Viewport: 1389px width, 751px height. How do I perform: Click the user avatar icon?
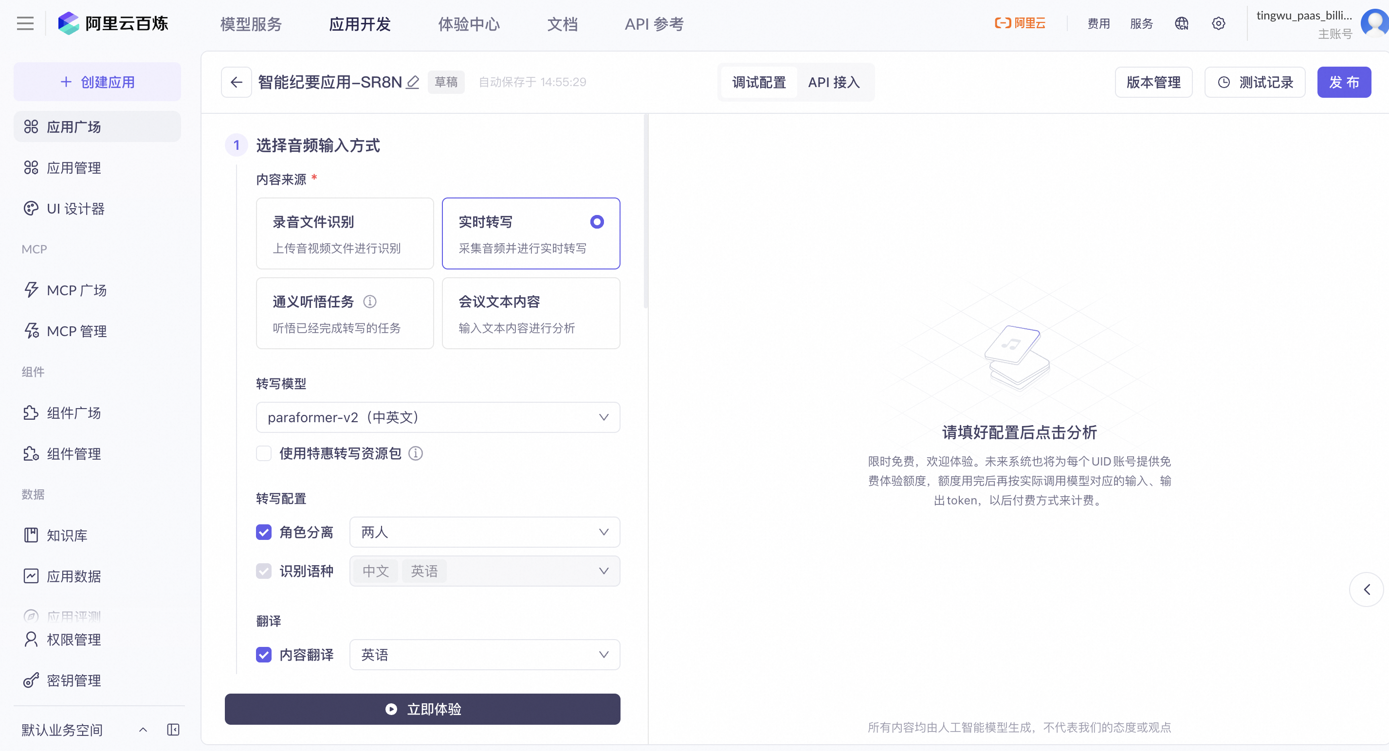tap(1375, 23)
